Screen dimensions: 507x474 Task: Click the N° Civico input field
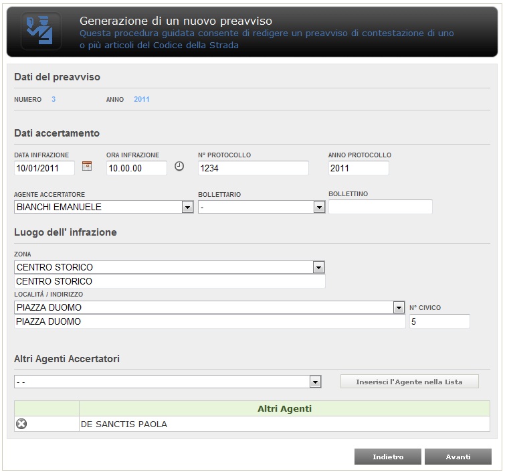[x=439, y=321]
